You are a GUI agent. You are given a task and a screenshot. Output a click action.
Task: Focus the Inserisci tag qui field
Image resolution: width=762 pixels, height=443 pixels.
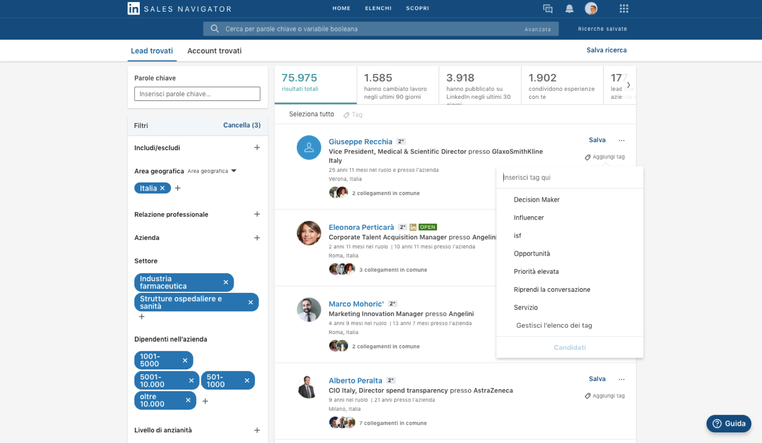570,177
